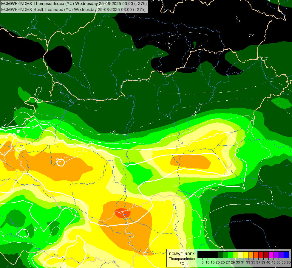Click legend tick value '30'

click(238, 262)
